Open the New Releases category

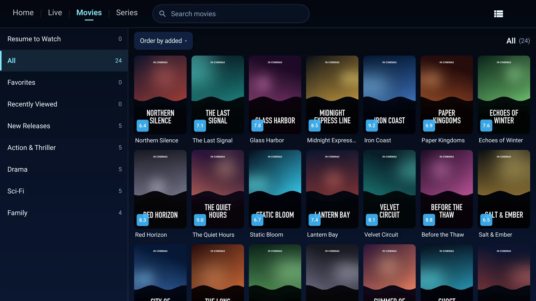point(64,126)
